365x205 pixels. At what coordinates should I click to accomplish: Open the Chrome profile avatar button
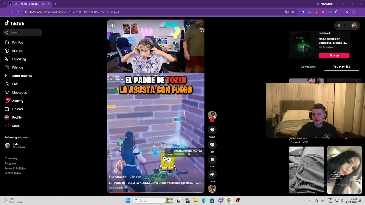354,12
